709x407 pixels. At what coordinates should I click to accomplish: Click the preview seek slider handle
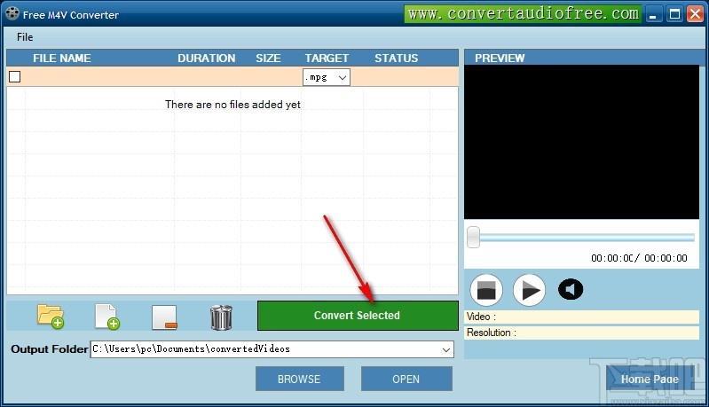473,237
